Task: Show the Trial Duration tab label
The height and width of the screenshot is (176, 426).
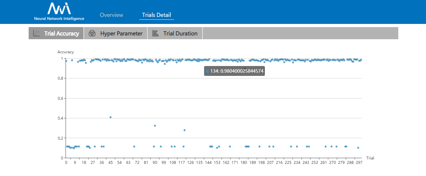Action: (180, 33)
